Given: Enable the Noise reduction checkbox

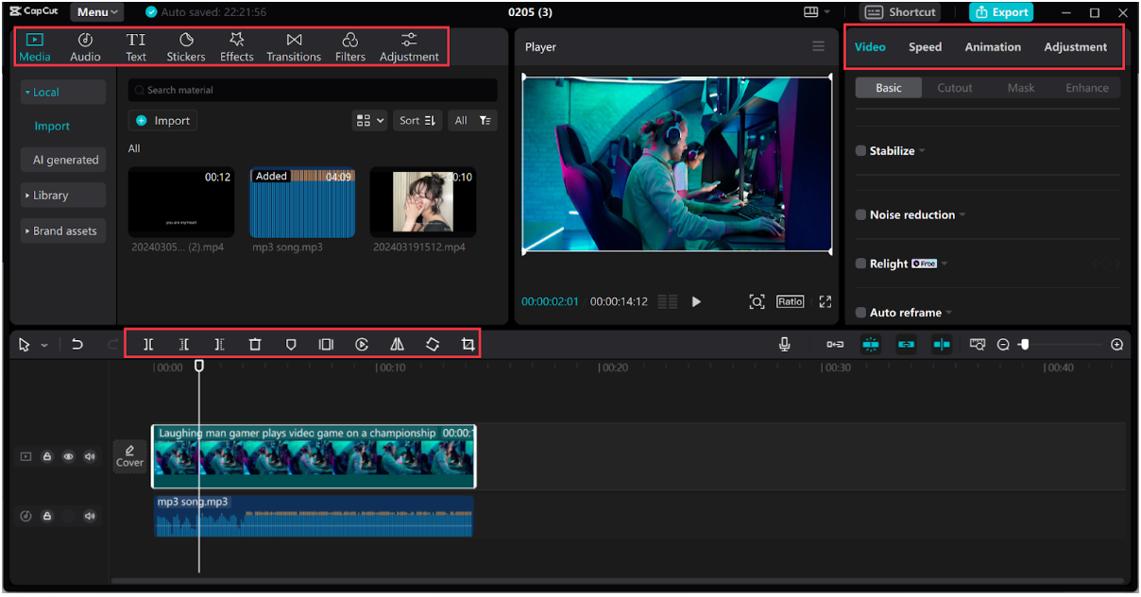Looking at the screenshot, I should (860, 215).
